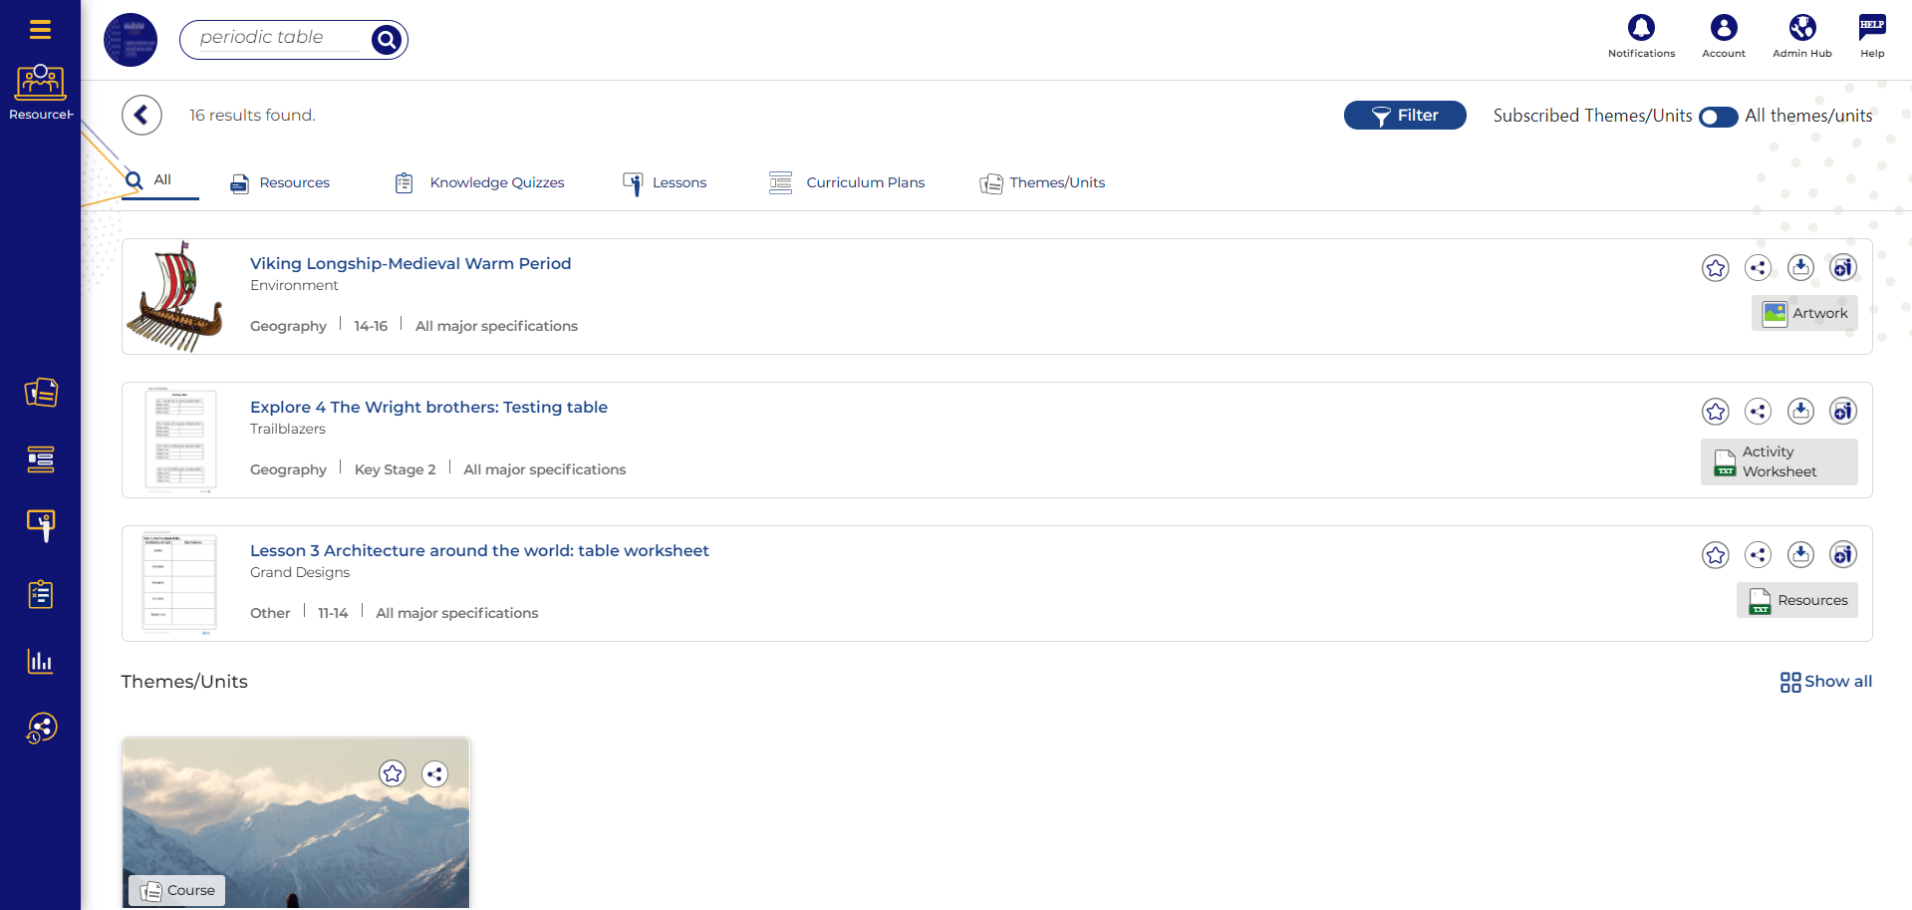Open Lesson 3 Architecture table worksheet link
The height and width of the screenshot is (910, 1912).
pos(479,550)
